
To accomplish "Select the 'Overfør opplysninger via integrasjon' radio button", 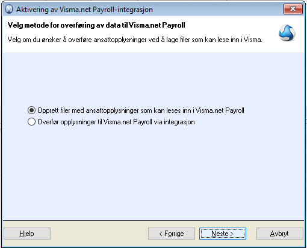I will tap(31, 122).
